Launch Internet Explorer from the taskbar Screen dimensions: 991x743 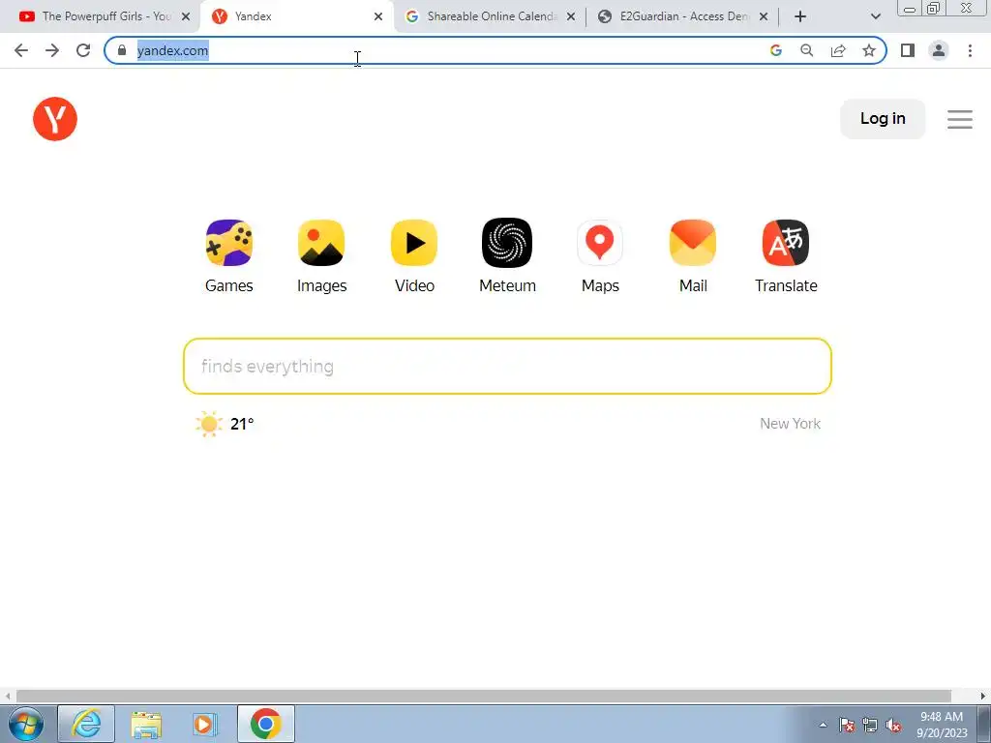tap(86, 724)
